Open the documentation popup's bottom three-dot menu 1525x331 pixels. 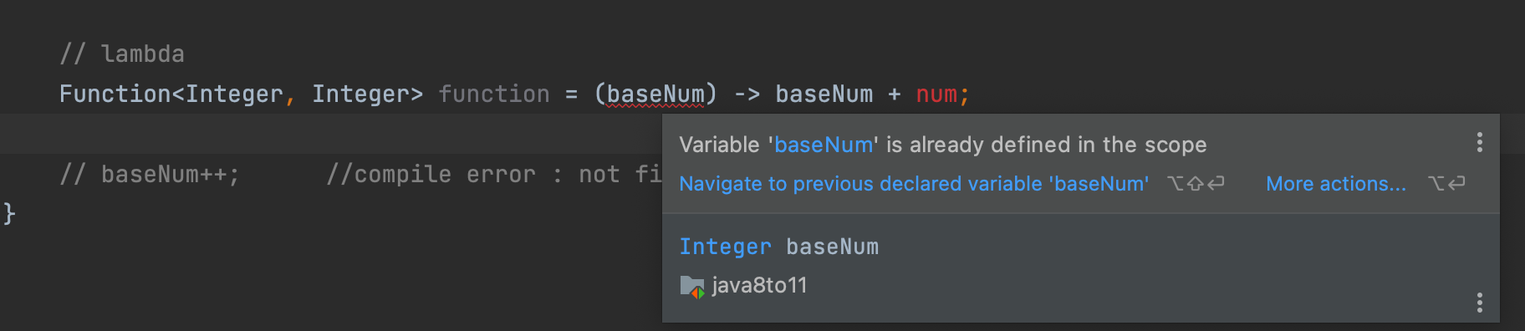[1479, 303]
